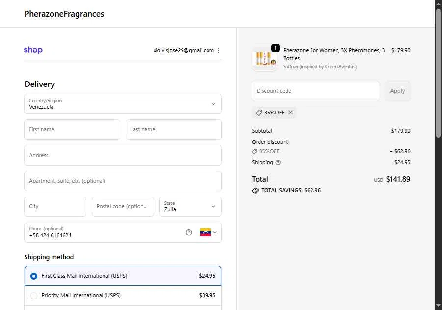Click the phone field help icon
The width and height of the screenshot is (442, 310).
coord(189,232)
